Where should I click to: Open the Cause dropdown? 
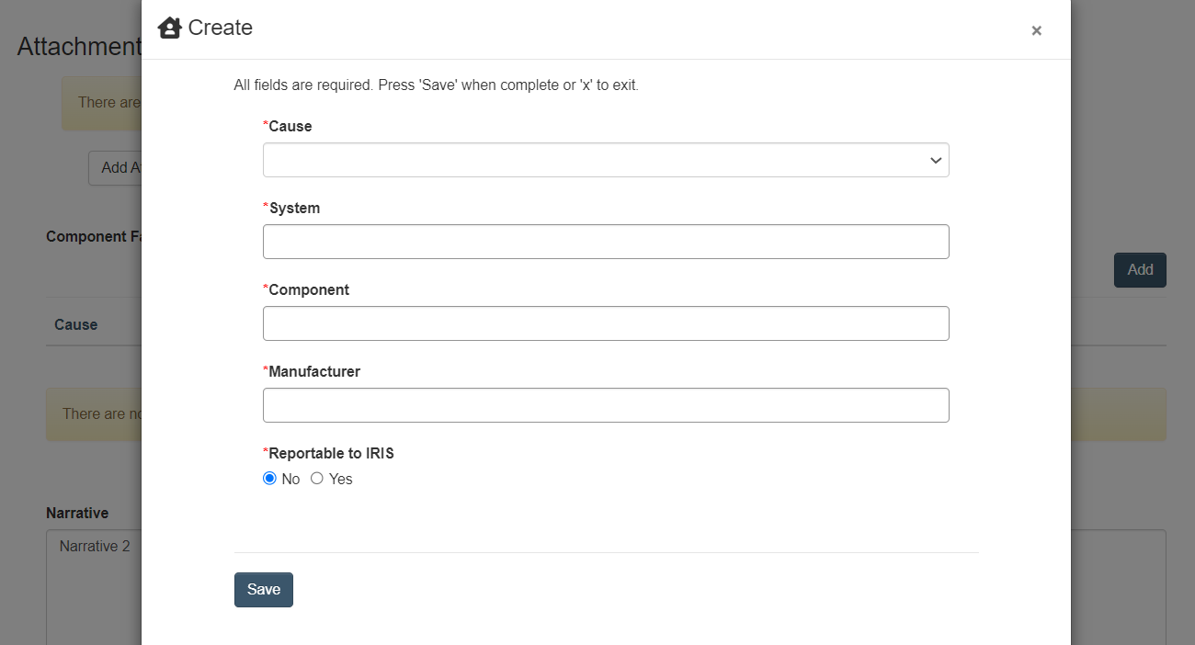coord(606,160)
